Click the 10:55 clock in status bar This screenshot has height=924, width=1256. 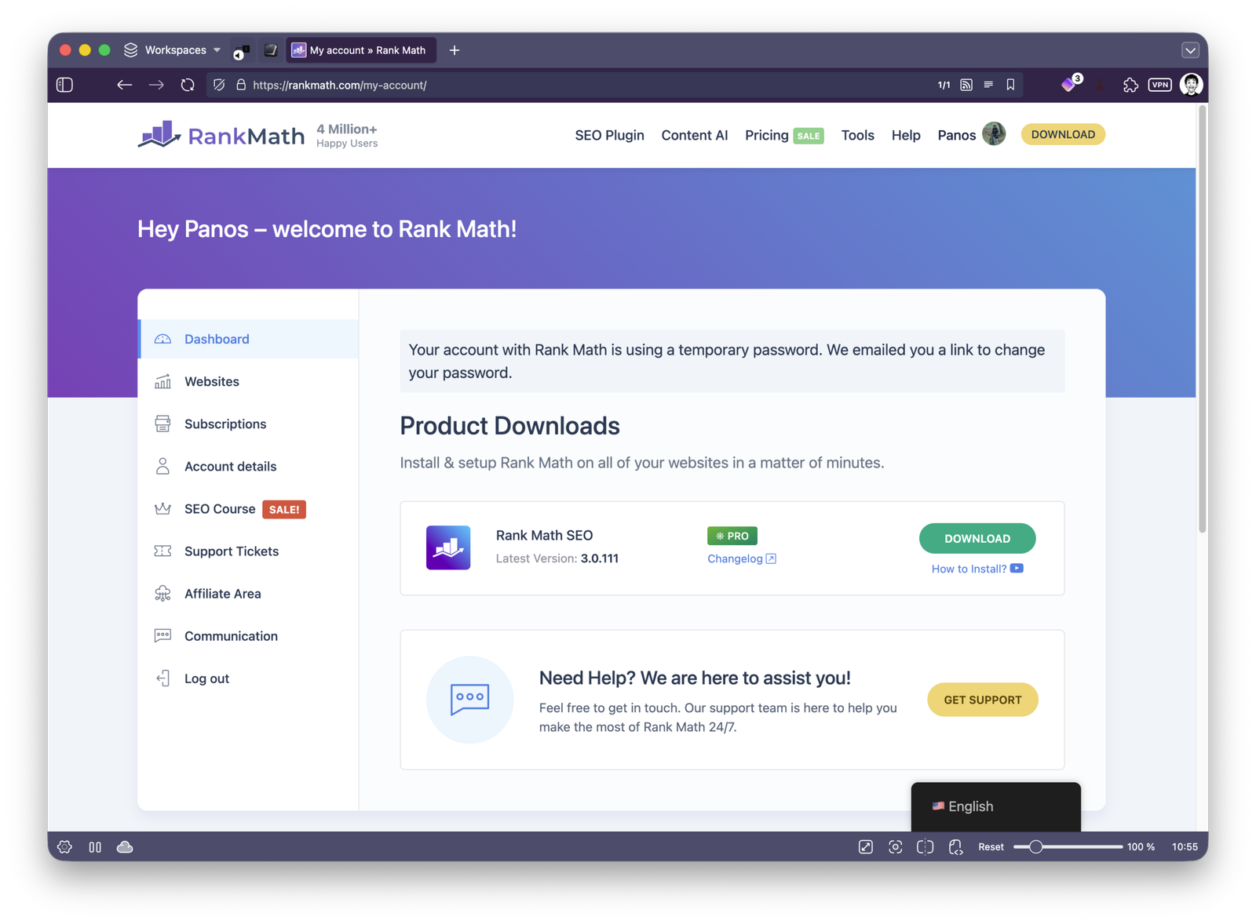(1185, 847)
